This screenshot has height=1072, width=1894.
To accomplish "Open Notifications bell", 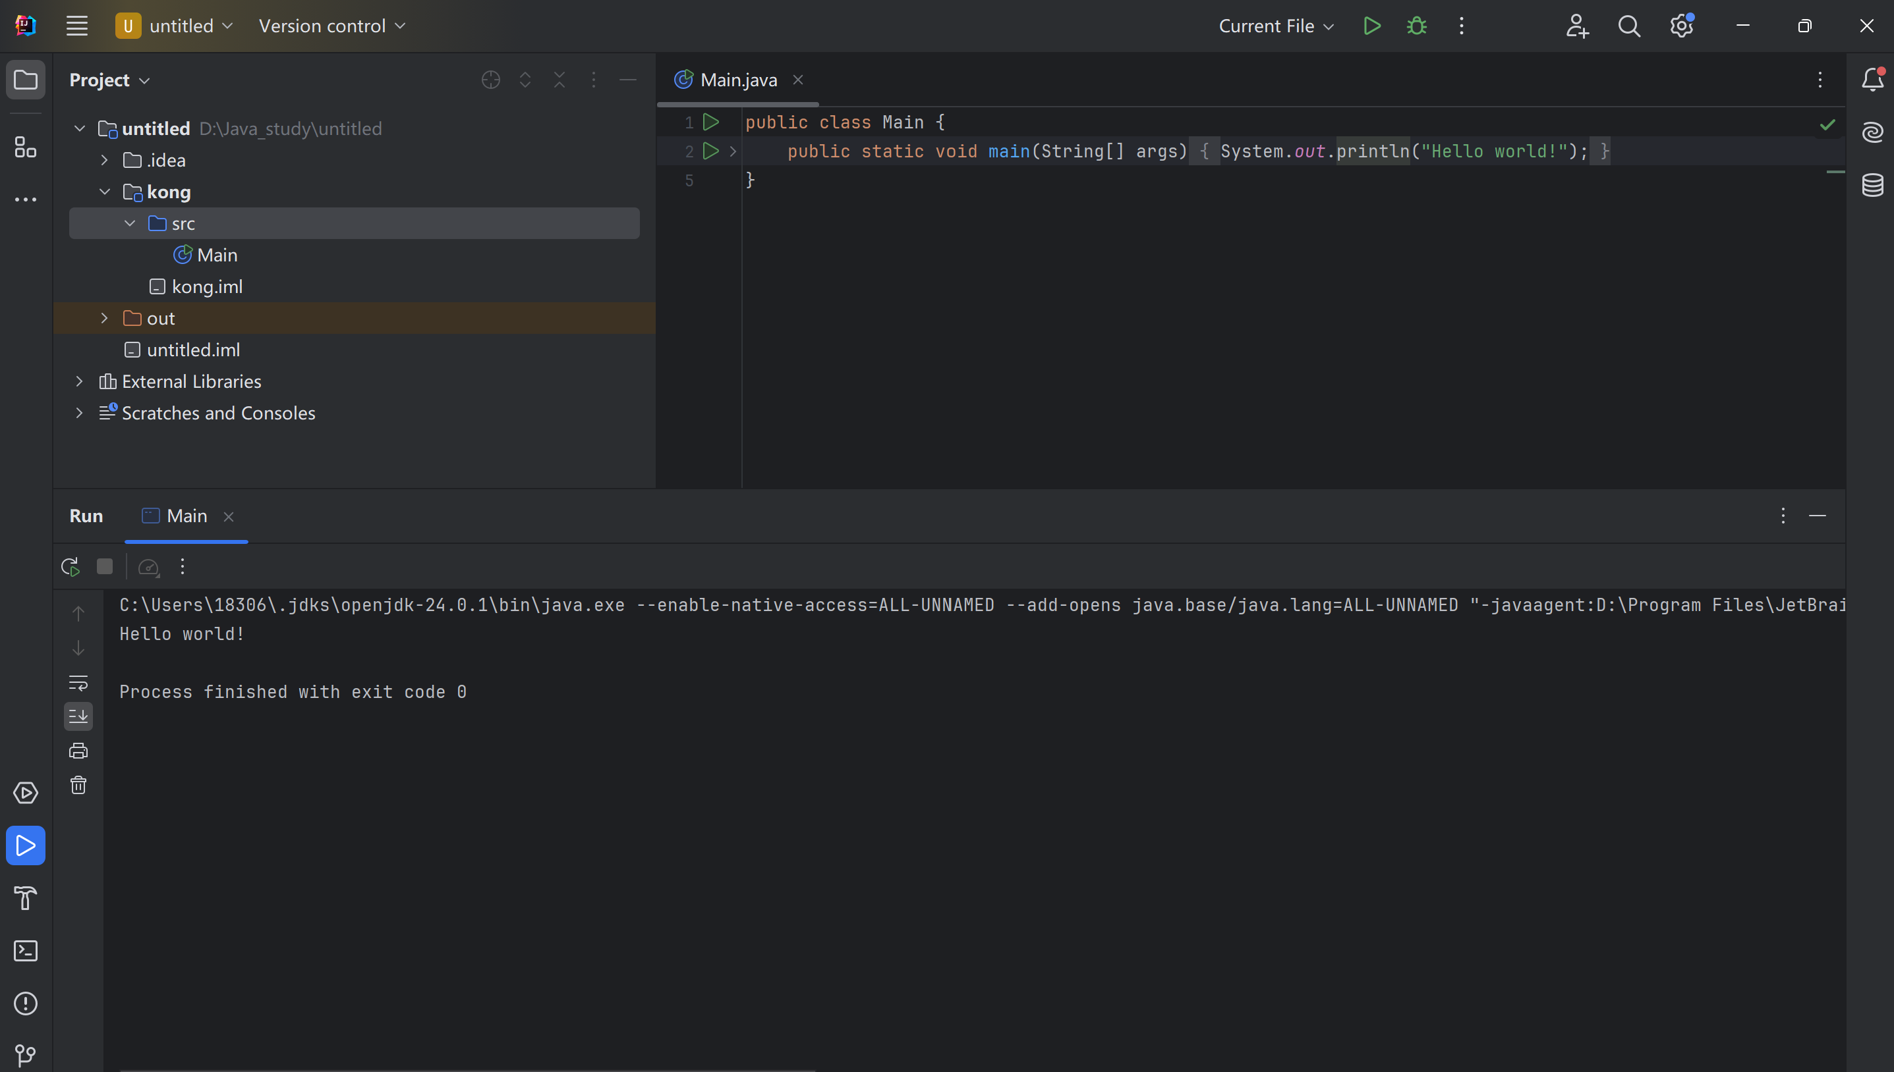I will click(x=1873, y=80).
